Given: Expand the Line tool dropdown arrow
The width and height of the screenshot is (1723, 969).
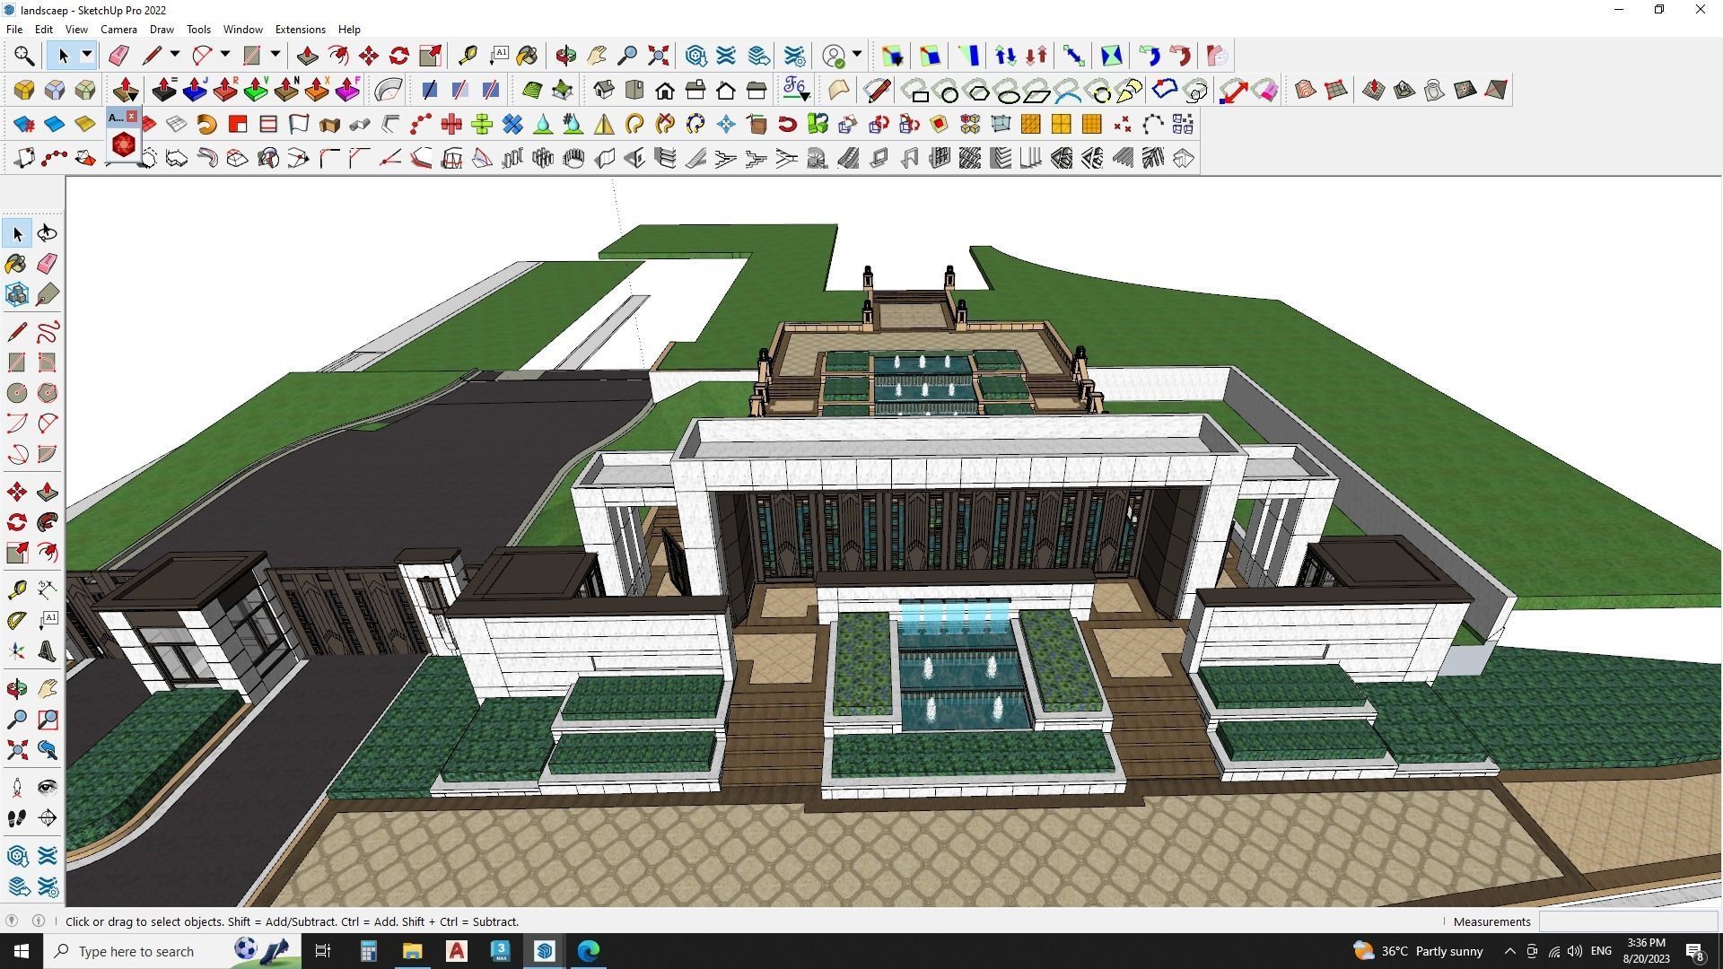Looking at the screenshot, I should (x=175, y=56).
